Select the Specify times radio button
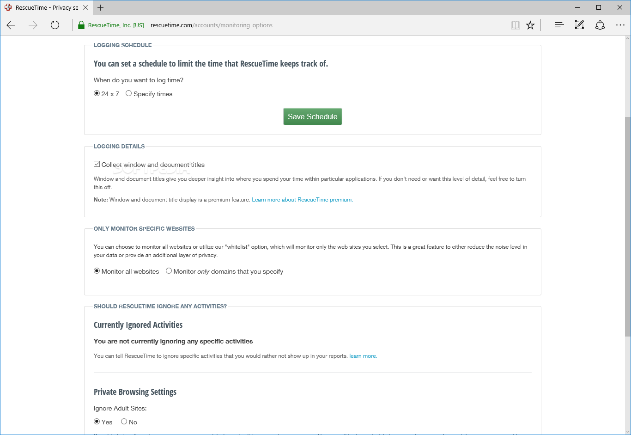631x435 pixels. 128,93
